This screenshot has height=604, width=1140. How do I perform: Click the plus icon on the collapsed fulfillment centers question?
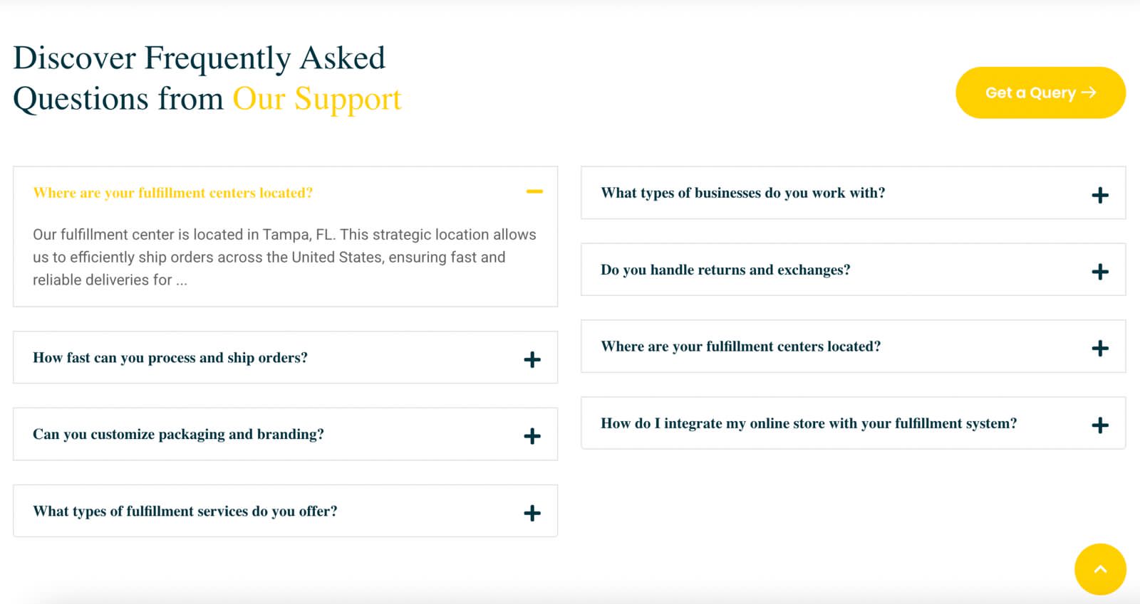1100,348
